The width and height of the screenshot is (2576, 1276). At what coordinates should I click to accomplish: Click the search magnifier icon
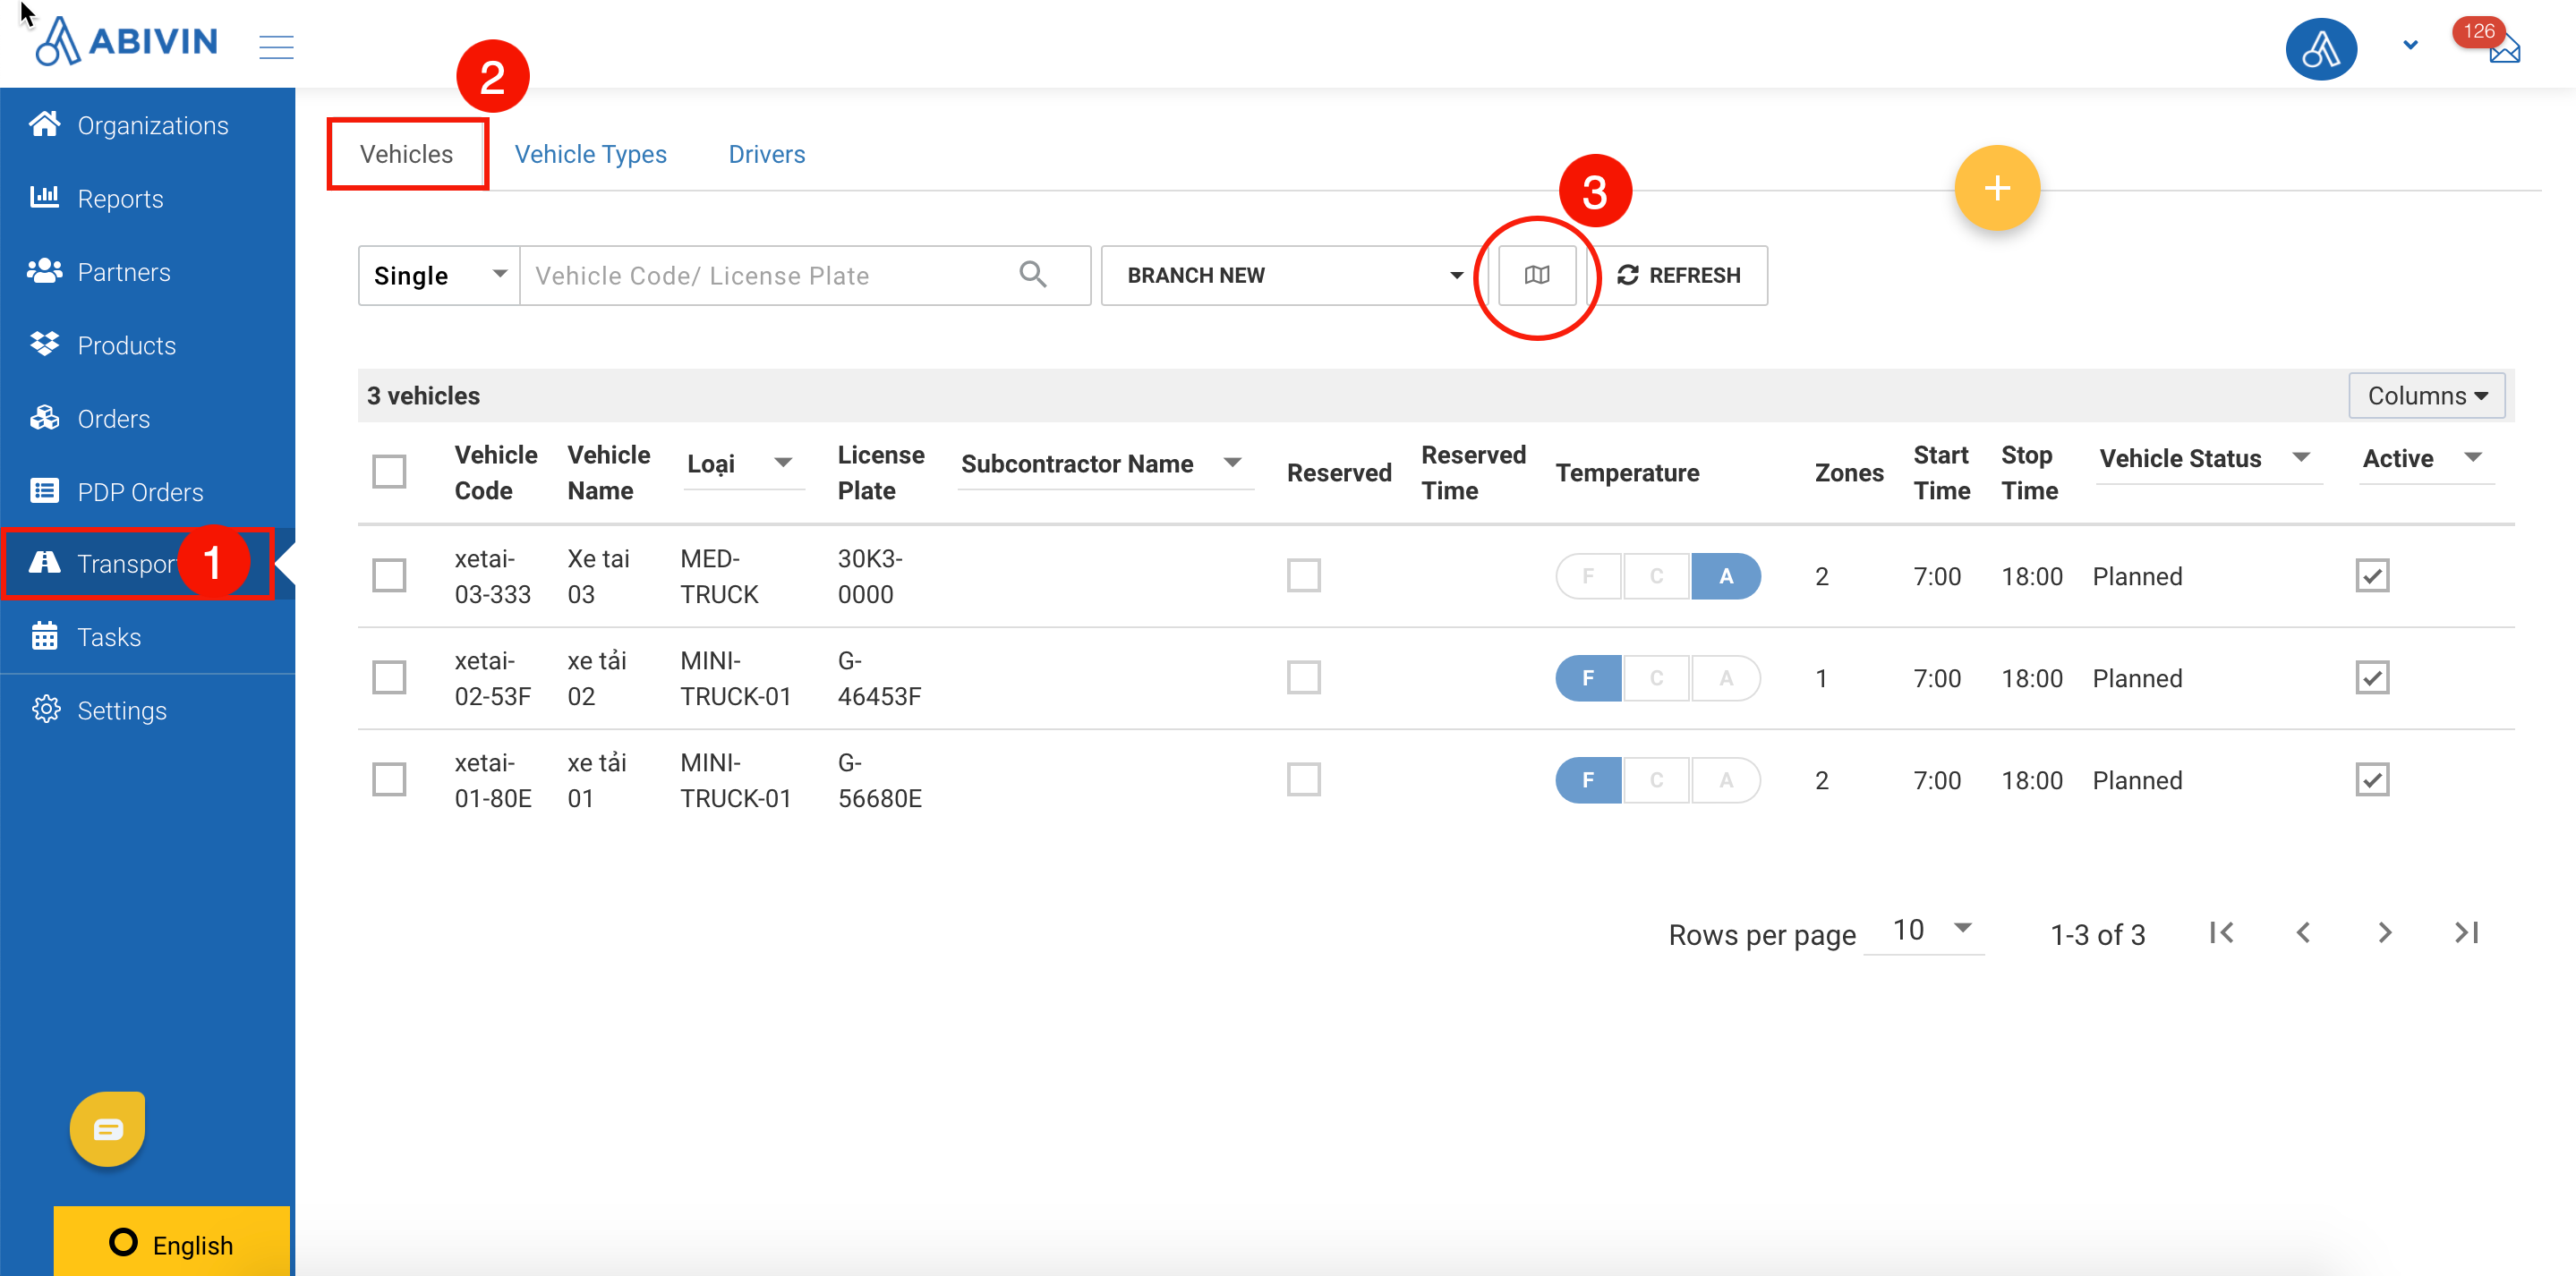[1032, 274]
